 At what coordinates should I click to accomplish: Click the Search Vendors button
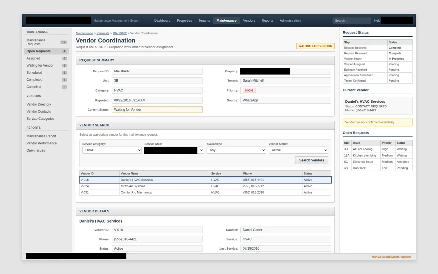click(x=312, y=160)
